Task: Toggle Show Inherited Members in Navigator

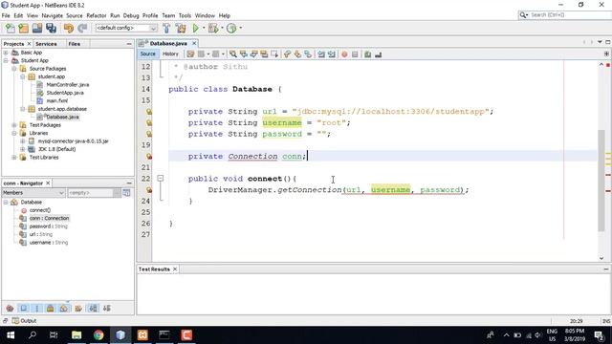Action: tap(11, 308)
